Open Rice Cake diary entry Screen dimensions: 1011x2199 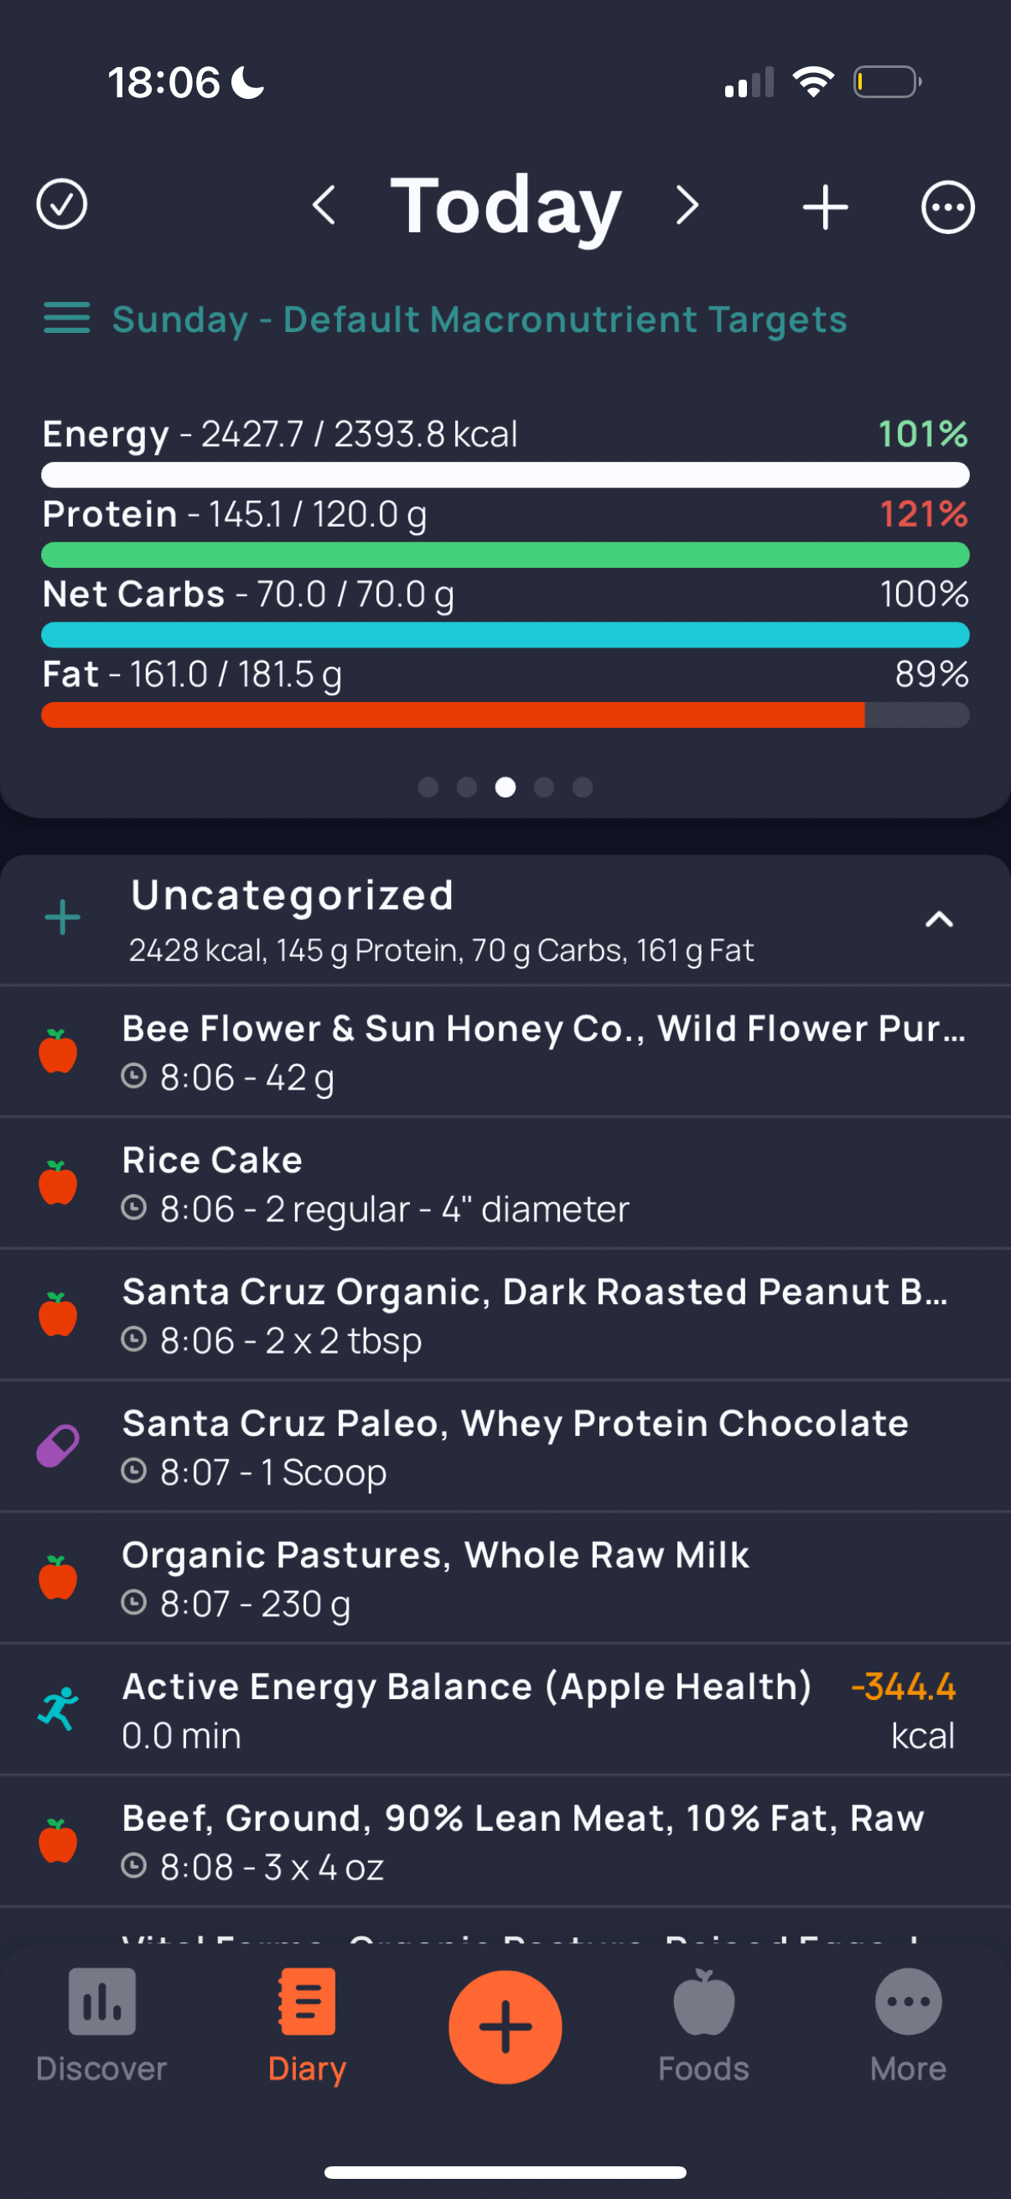(505, 1184)
